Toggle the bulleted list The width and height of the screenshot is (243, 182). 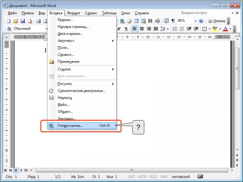click(x=182, y=29)
